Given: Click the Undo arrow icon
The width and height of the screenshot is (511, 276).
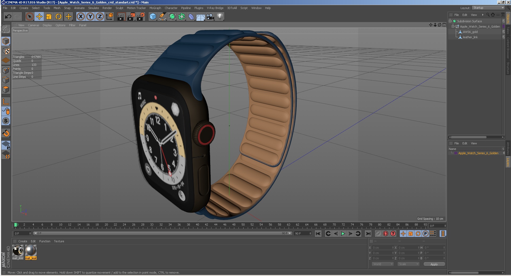Looking at the screenshot, I should tap(8, 17).
